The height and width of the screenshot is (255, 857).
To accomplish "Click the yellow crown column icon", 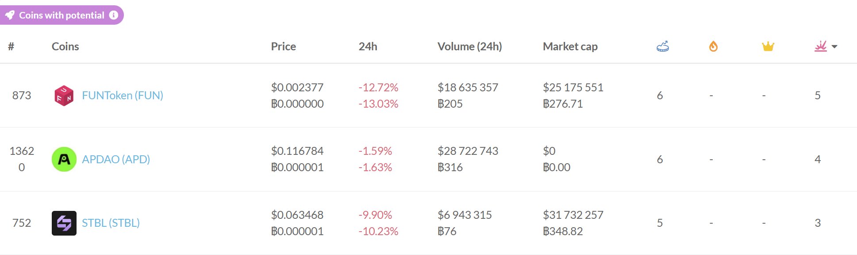I will 768,46.
